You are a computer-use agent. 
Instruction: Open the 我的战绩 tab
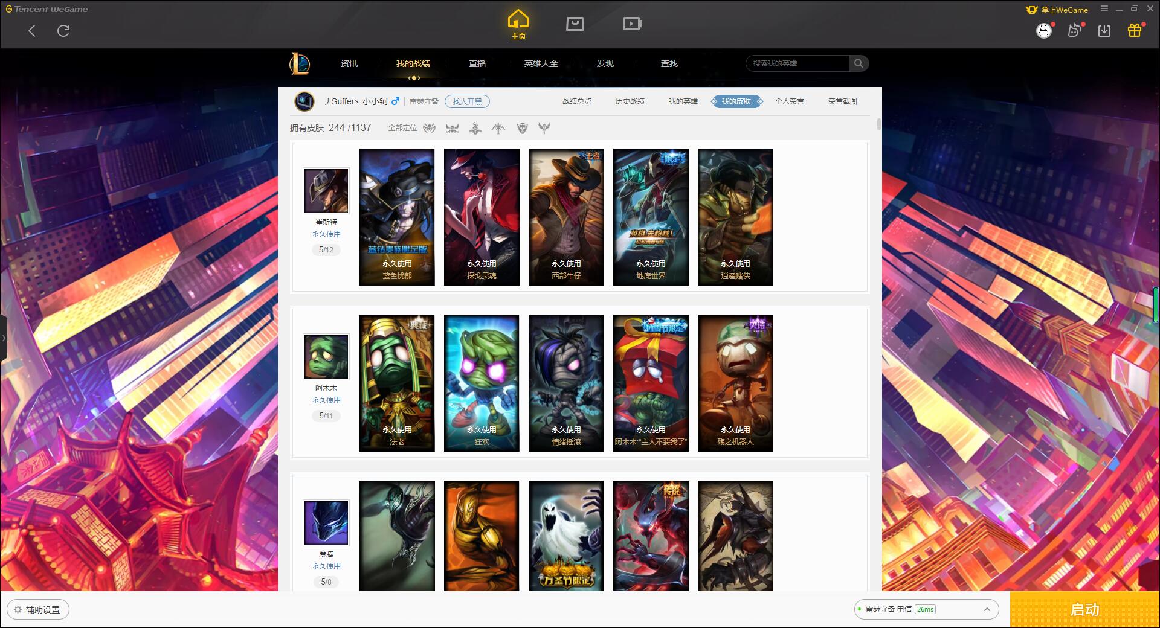(413, 63)
